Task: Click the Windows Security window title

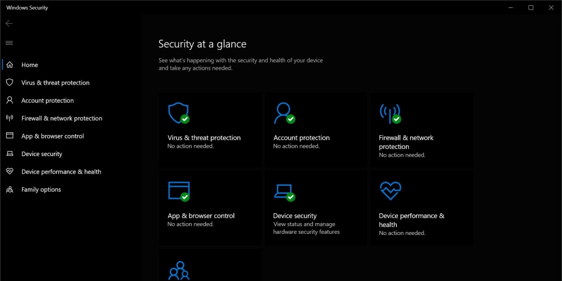Action: (x=27, y=7)
